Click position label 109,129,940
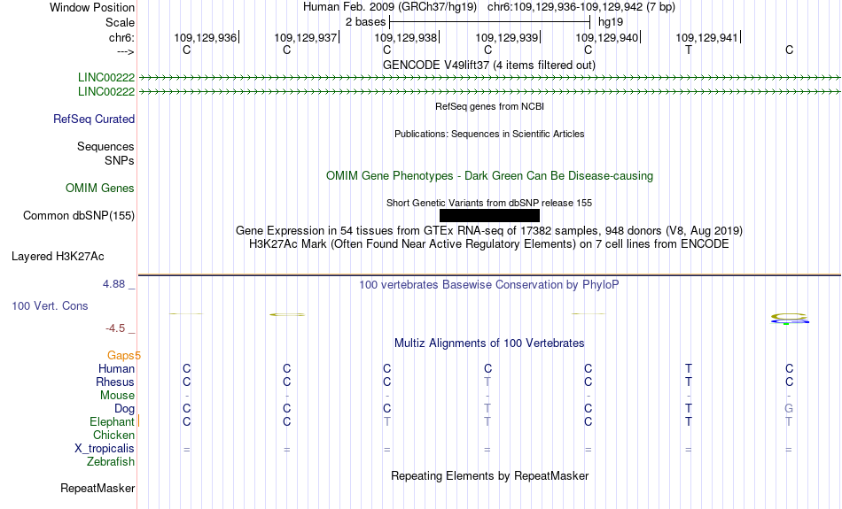The height and width of the screenshot is (509, 842). click(607, 37)
